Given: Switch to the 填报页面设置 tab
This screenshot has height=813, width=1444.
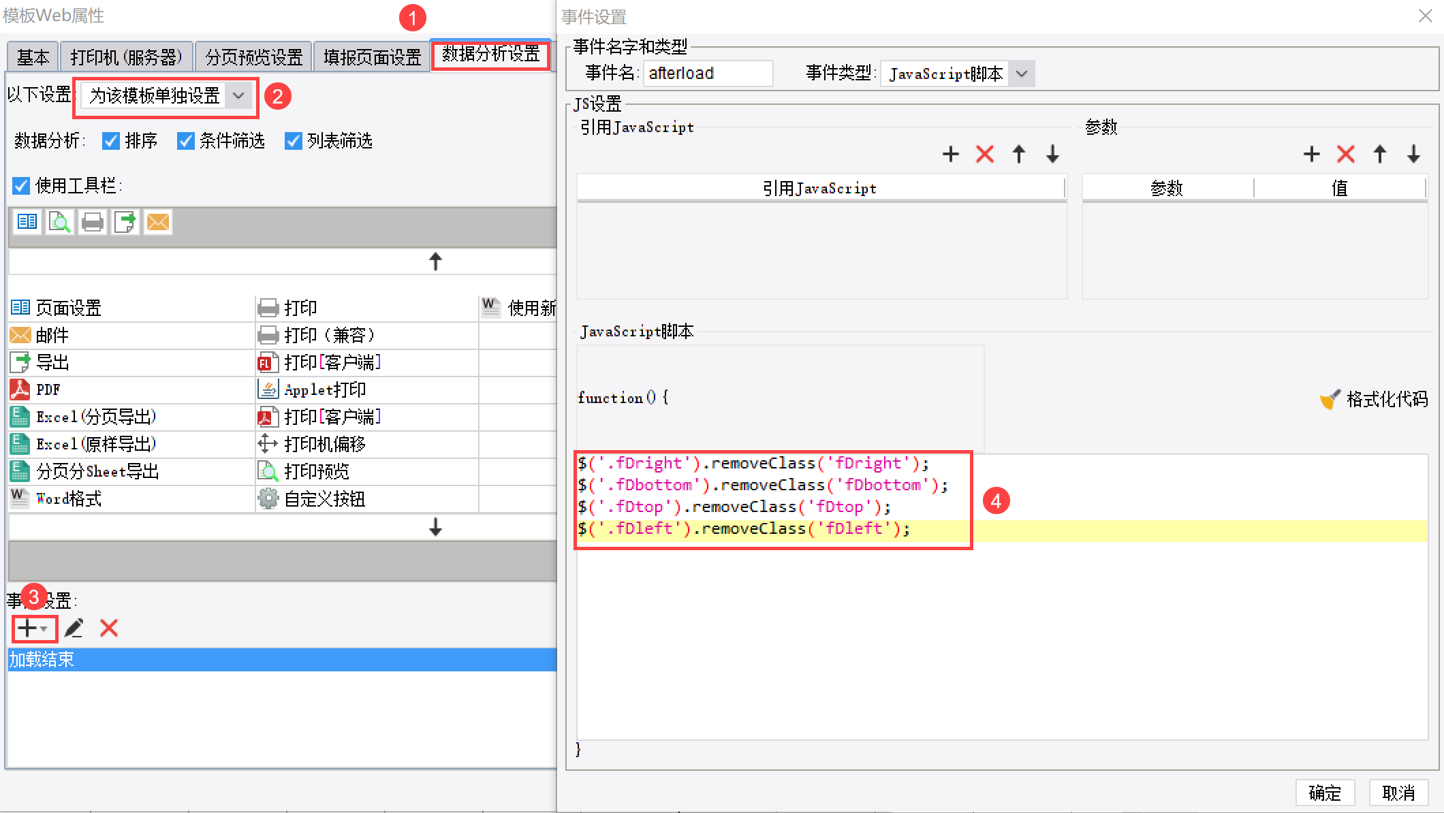Looking at the screenshot, I should pyautogui.click(x=372, y=57).
